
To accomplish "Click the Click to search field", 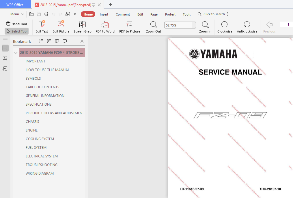I will (211, 14).
